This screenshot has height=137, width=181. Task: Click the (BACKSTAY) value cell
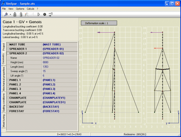pyautogui.click(x=60, y=107)
